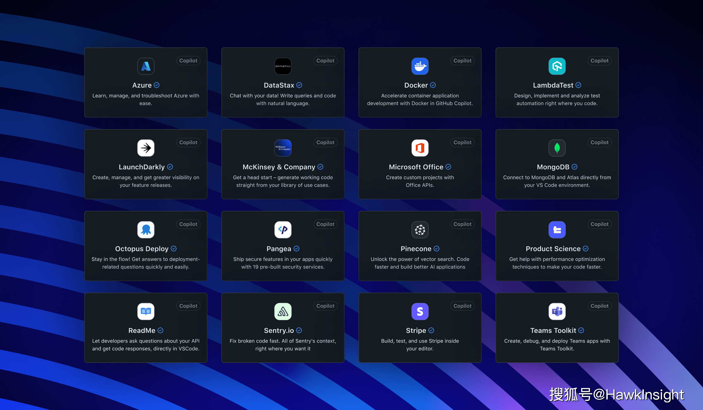This screenshot has height=410, width=703.
Task: Click the verified badge next to Docker
Action: pos(433,85)
